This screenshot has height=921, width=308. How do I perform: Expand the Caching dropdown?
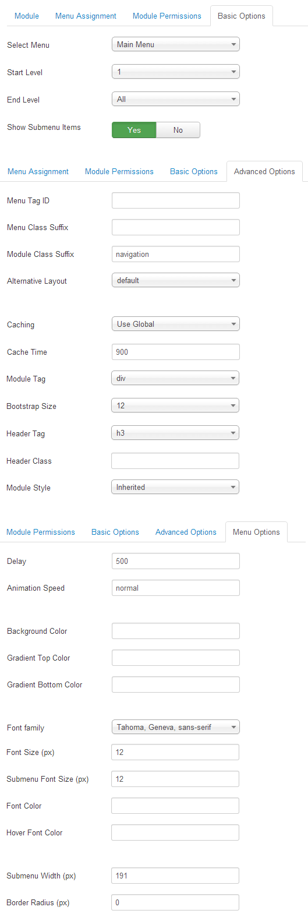[x=176, y=324]
